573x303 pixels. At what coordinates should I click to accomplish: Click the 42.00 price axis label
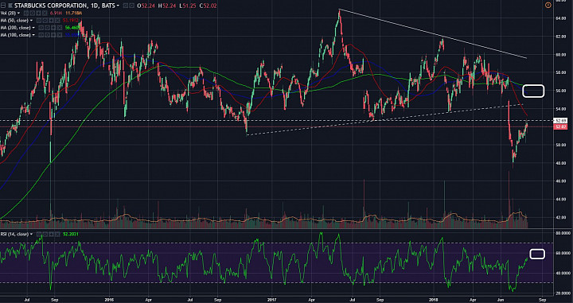coord(561,217)
